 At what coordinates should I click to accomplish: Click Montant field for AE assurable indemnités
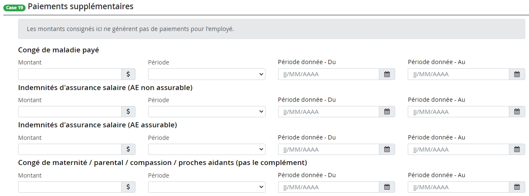tap(70, 150)
